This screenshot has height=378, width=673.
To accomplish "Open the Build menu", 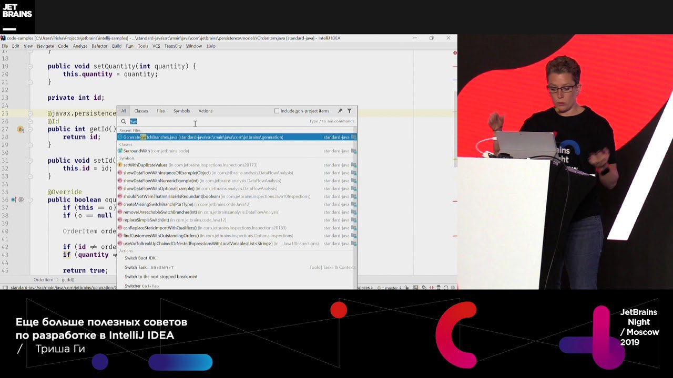I will (x=117, y=46).
